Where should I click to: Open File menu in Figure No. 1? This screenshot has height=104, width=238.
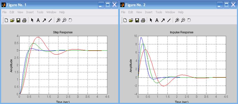pyautogui.click(x=4, y=12)
